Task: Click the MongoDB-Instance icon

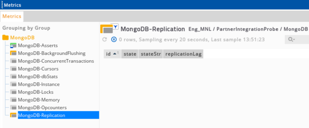Action: pyautogui.click(x=13, y=84)
